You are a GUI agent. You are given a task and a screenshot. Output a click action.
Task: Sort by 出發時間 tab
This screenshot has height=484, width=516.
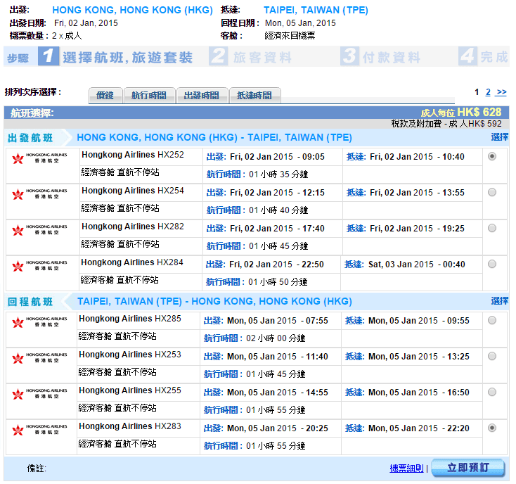[202, 96]
